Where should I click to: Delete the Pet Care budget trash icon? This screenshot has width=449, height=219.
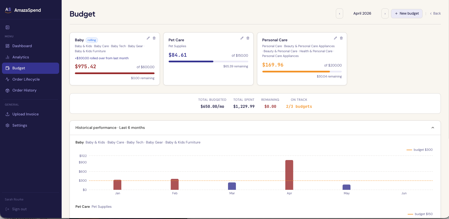pos(248,38)
